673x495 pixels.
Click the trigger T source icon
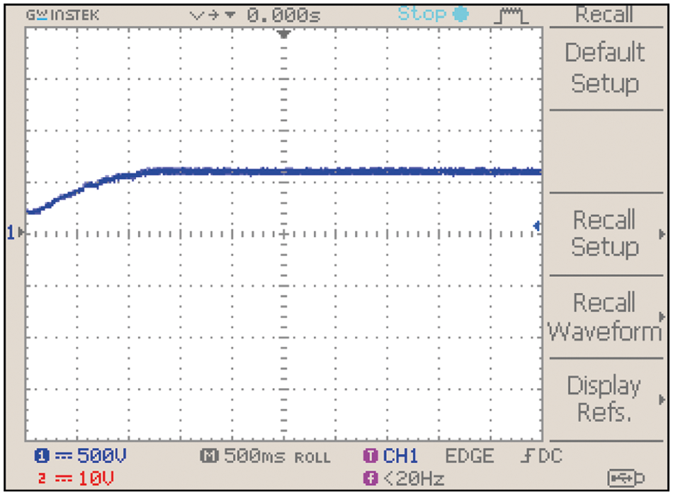click(x=371, y=456)
